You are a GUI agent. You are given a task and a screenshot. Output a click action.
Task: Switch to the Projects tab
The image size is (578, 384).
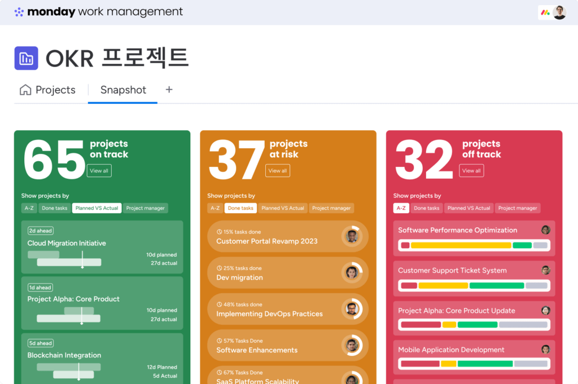pyautogui.click(x=48, y=90)
